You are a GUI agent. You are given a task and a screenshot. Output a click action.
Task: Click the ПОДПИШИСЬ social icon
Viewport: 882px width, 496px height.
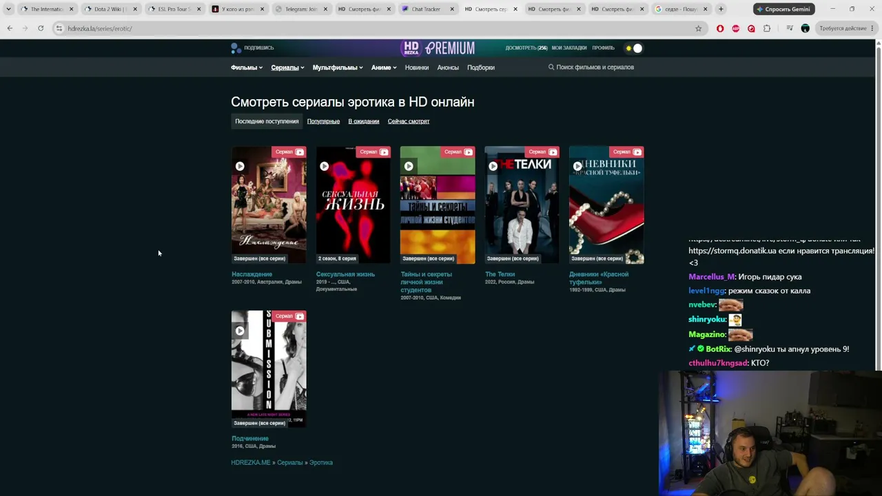click(x=236, y=48)
